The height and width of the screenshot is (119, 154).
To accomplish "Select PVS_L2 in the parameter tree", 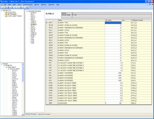I will pyautogui.click(x=33, y=29).
